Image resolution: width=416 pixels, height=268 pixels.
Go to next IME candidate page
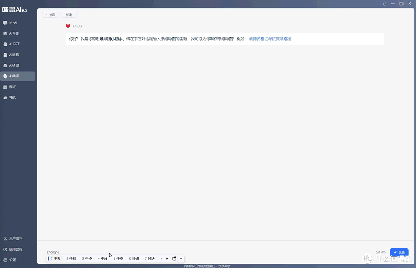coord(167,258)
